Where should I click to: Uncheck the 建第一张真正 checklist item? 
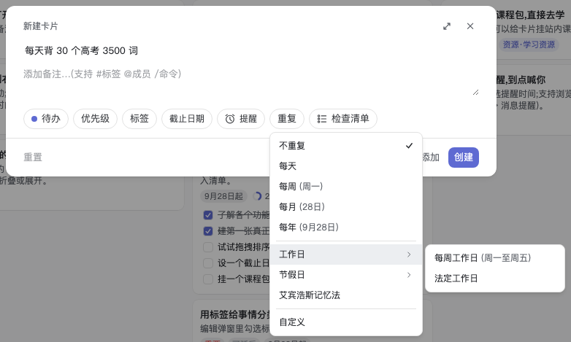click(208, 231)
